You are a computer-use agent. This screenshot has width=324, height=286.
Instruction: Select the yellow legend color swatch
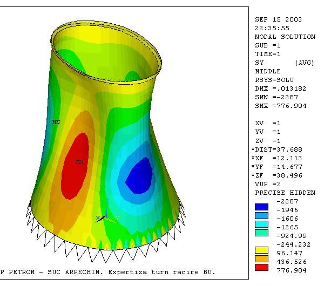(260, 251)
